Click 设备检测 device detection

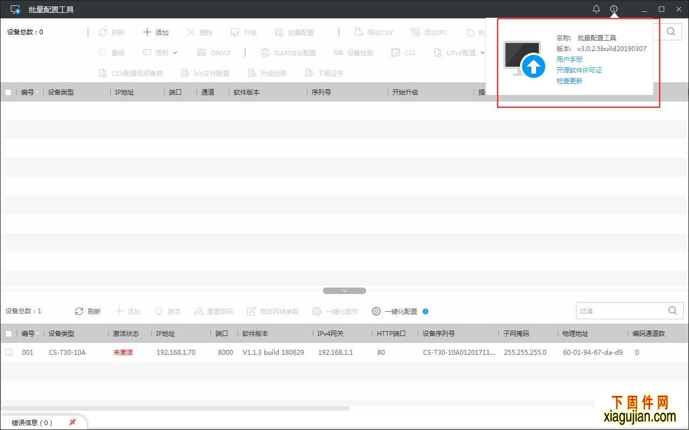354,53
